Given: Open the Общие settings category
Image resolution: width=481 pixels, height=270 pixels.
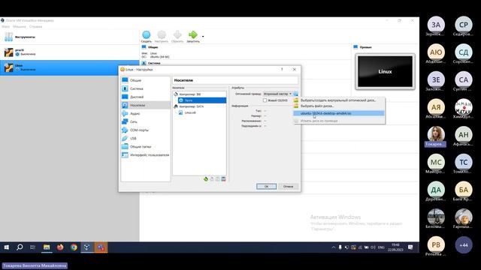Looking at the screenshot, I should pyautogui.click(x=146, y=80).
